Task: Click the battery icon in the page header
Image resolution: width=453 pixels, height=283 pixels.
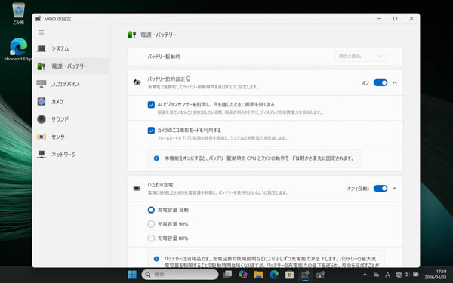Action: (x=131, y=35)
